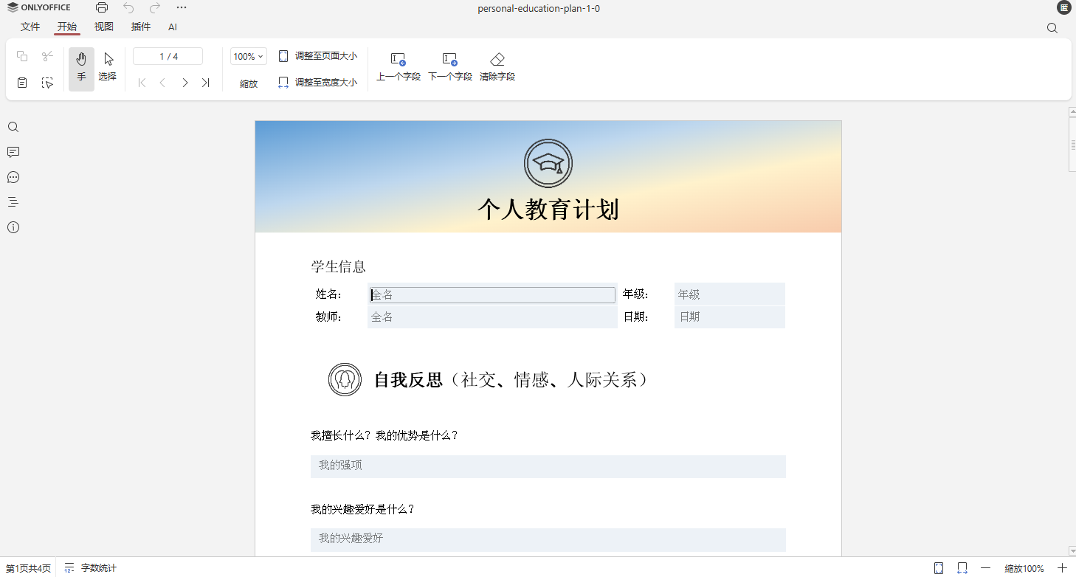Click the 学生信息 section heading
Viewport: 1076px width, 577px height.
(339, 266)
